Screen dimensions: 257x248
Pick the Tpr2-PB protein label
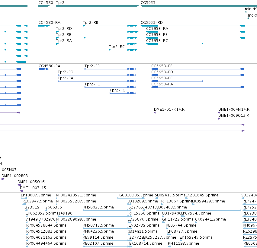point(92,66)
